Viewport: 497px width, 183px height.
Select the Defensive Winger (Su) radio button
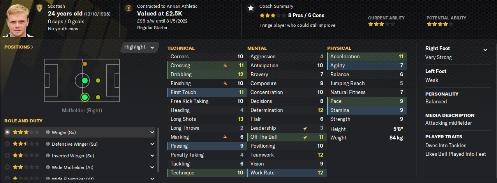(x=7, y=144)
